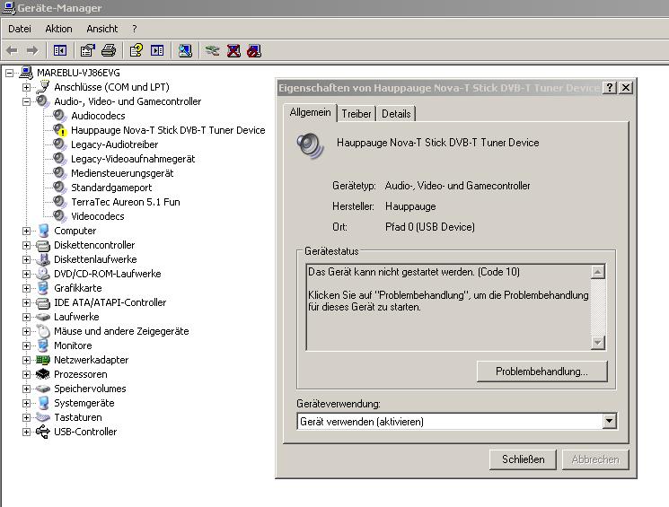The width and height of the screenshot is (669, 507).
Task: Open the Geräteverwendung dropdown
Action: [x=610, y=421]
